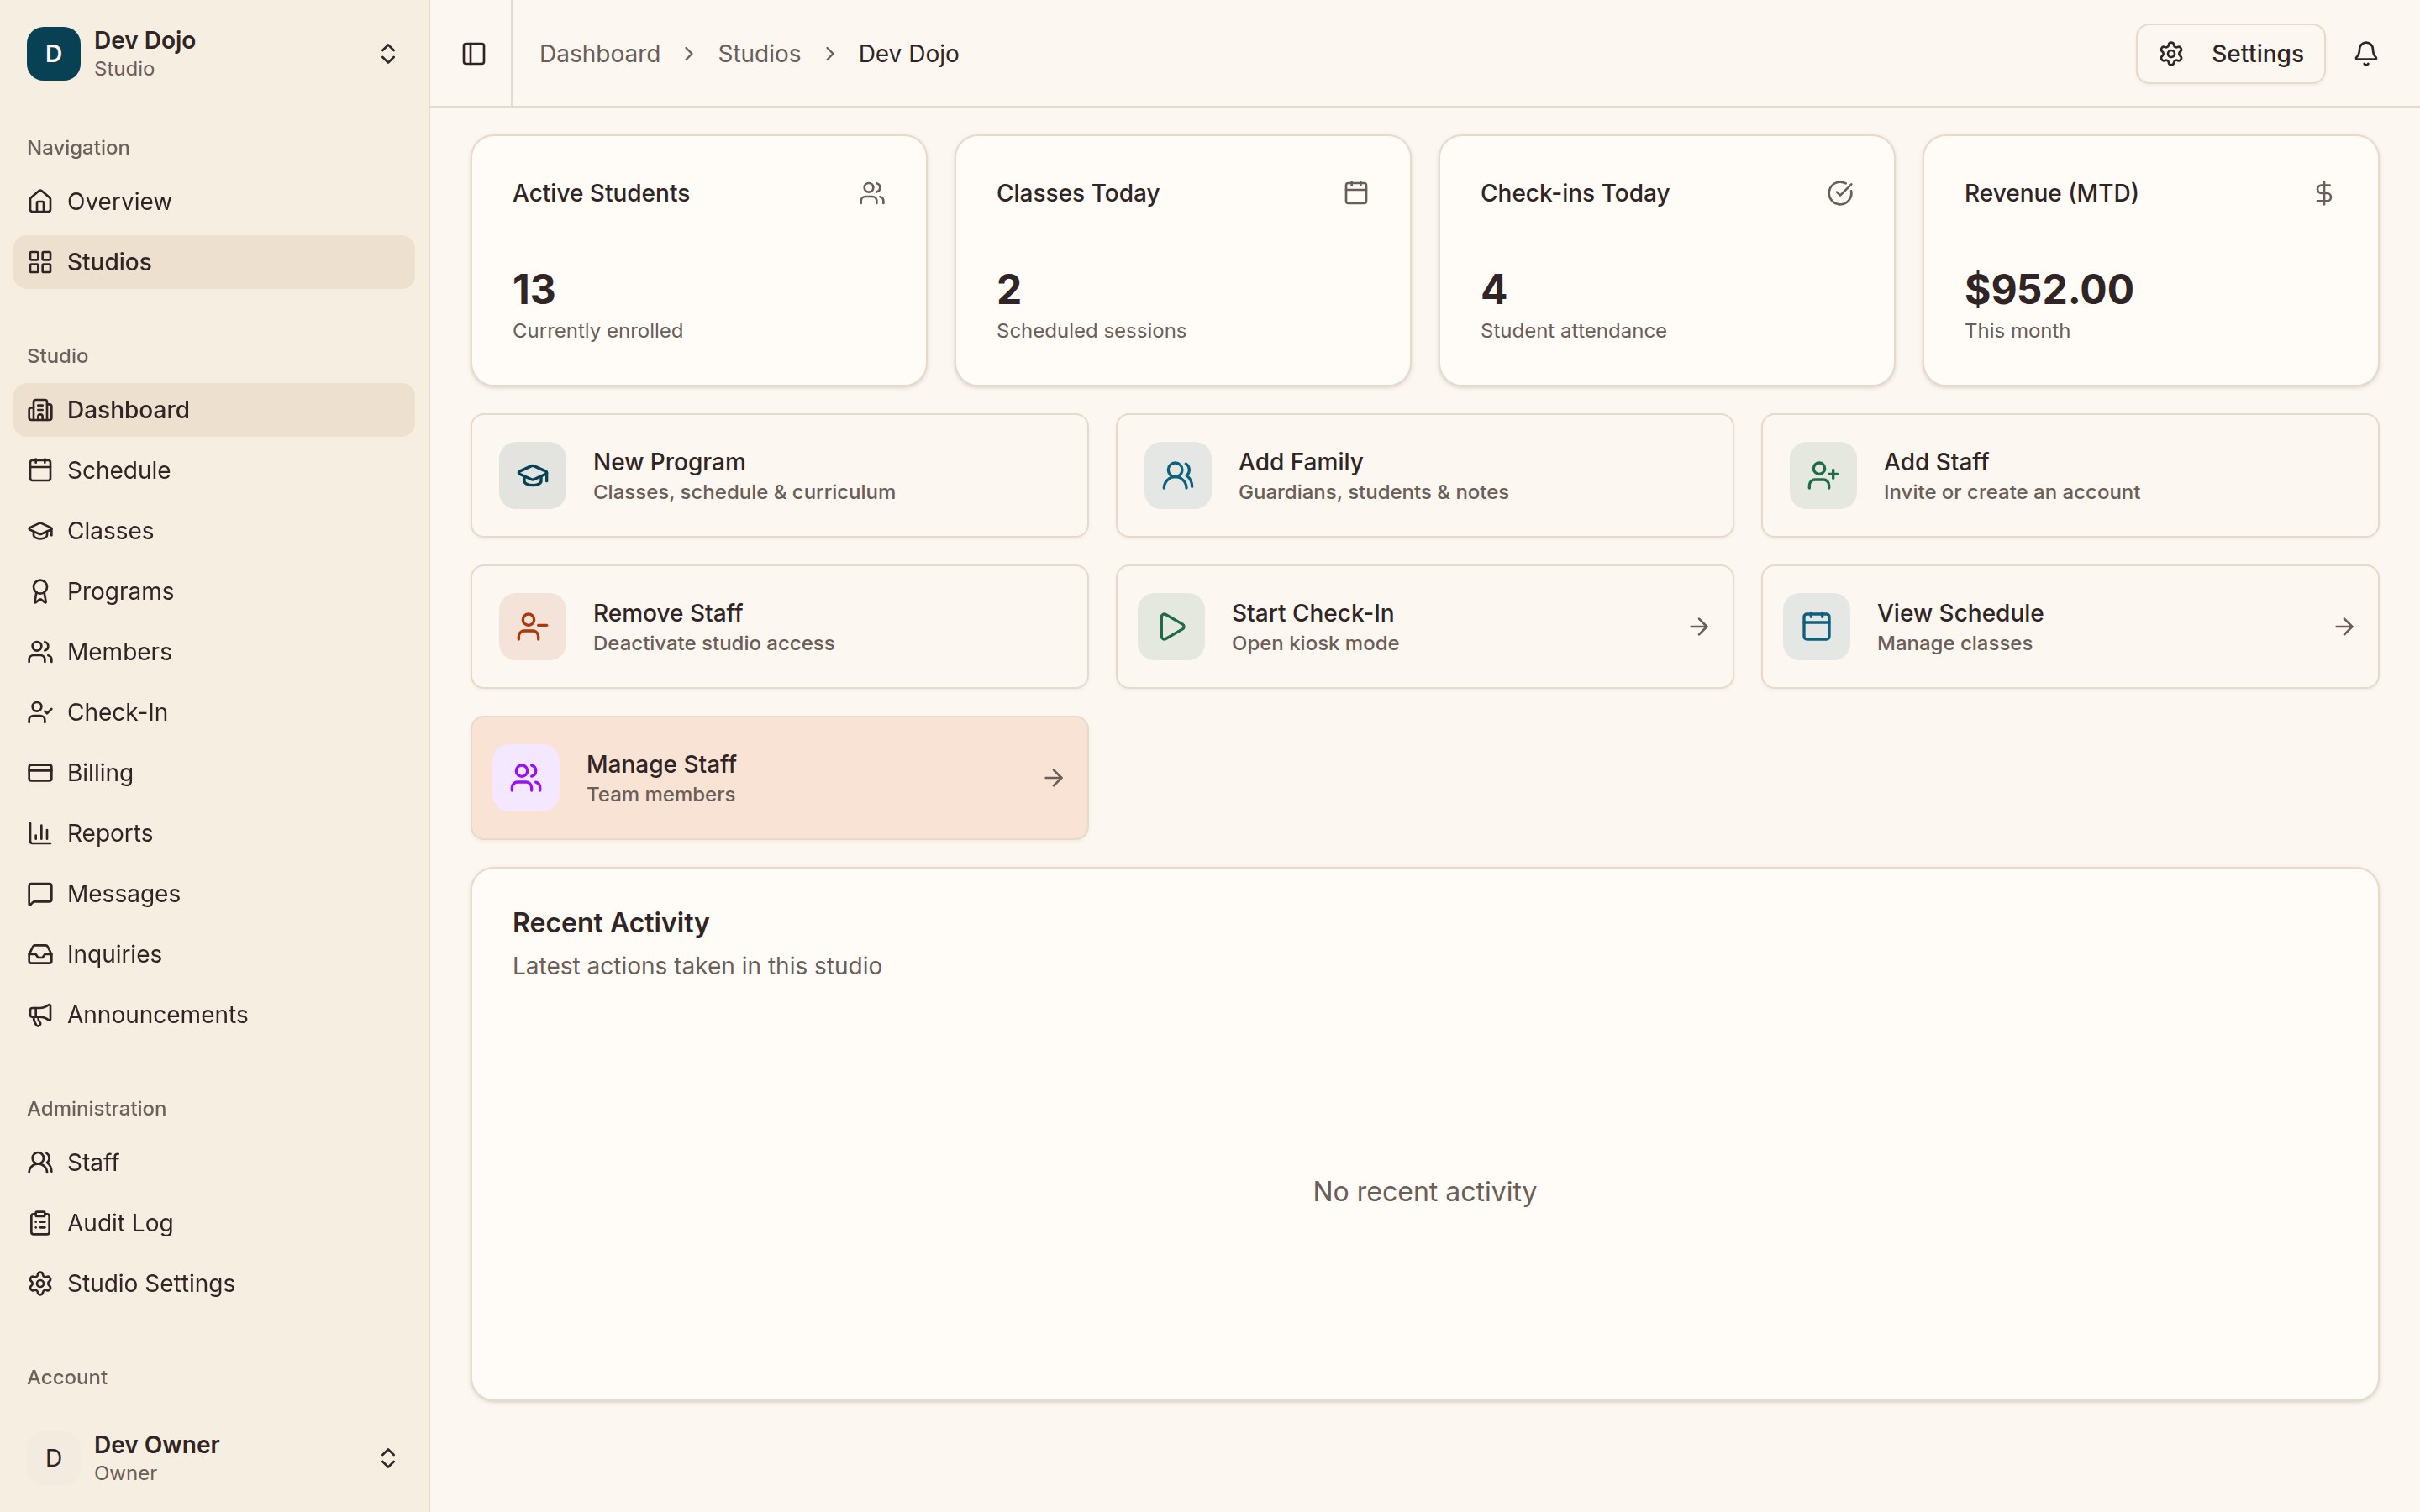Click the 'Student attendance' caption

(x=1573, y=331)
